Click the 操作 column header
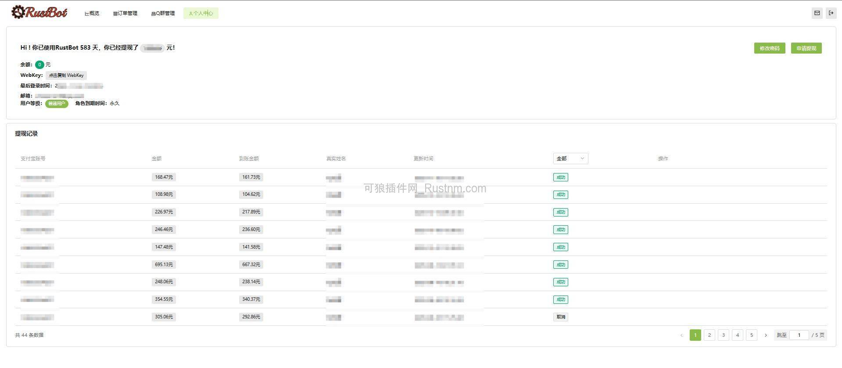 pos(663,159)
